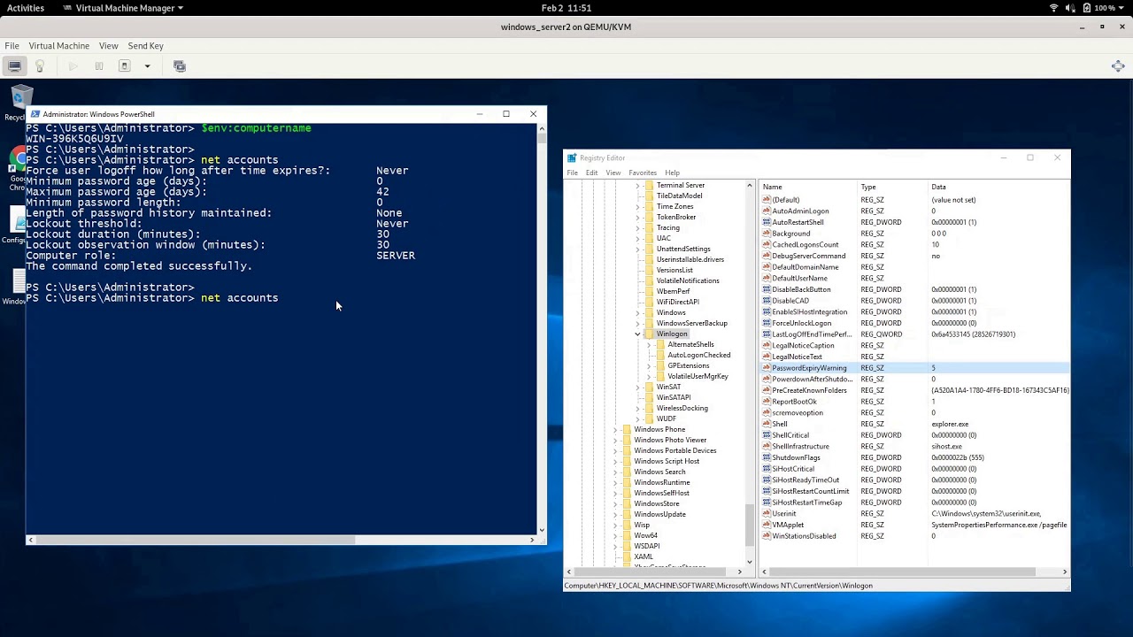Click the Manage VM snapshots icon
1133x637 pixels.
180,66
